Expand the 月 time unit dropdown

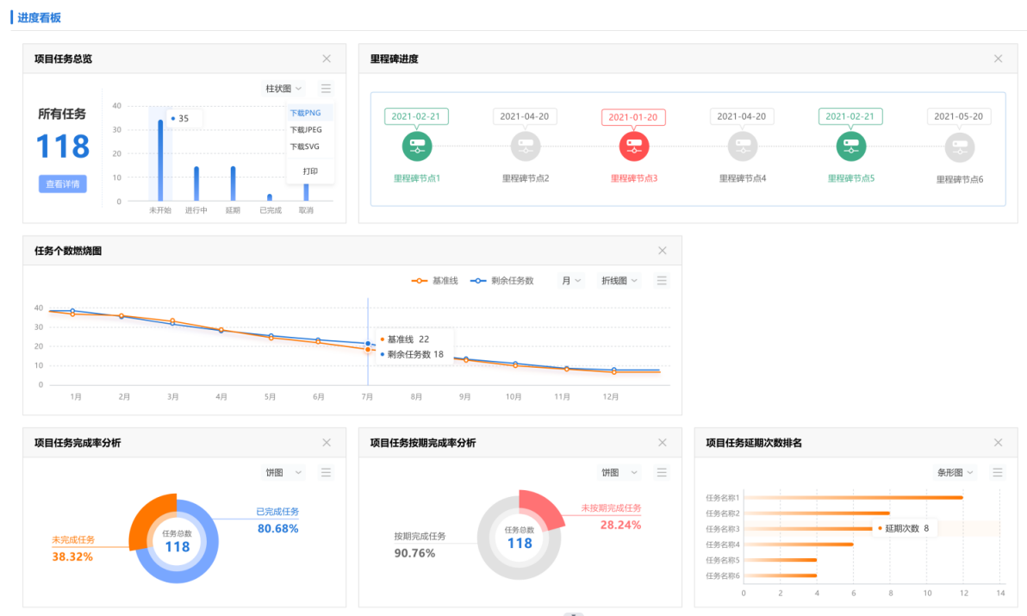pos(571,281)
